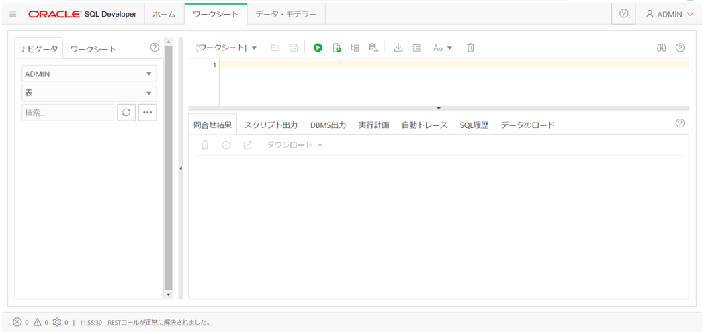Open the hamburger menu beside the Oracle logo
Image resolution: width=704 pixels, height=334 pixels.
(x=13, y=14)
